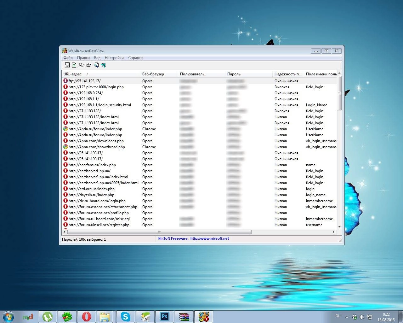Click the vertical scrollbar thumb
Screen dimensions: 403x323
[339, 93]
